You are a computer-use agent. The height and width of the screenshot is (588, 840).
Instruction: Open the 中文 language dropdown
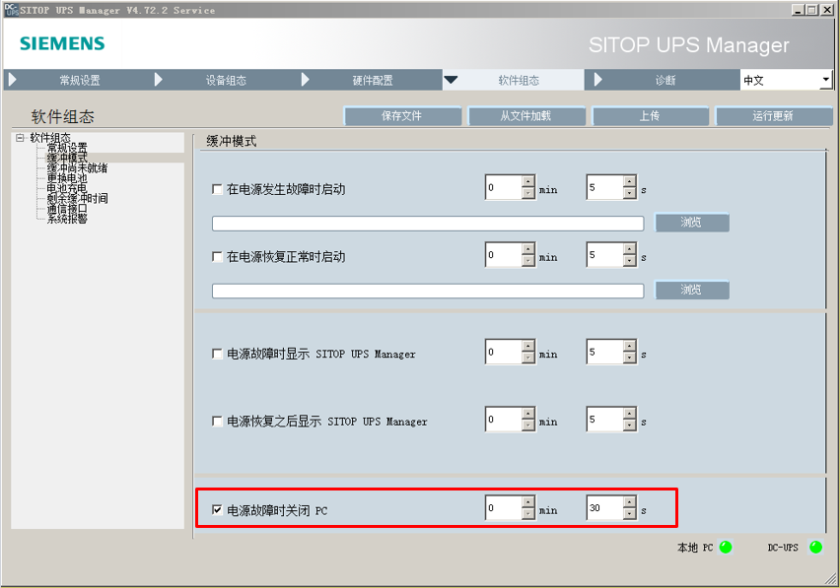click(826, 80)
